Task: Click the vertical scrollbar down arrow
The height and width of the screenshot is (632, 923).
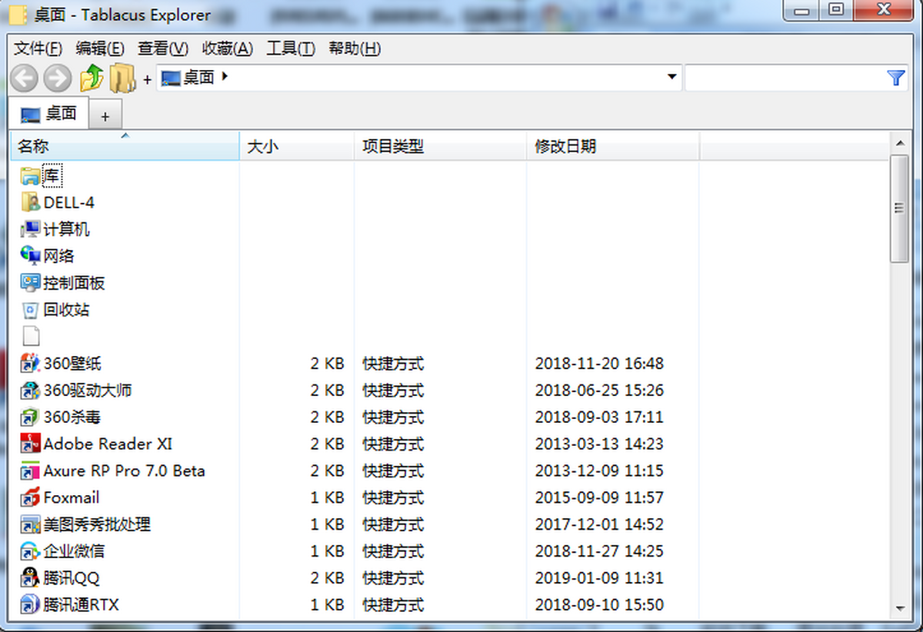Action: (900, 607)
